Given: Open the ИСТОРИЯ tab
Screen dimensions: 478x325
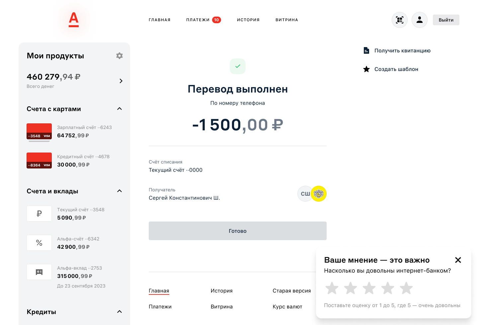Looking at the screenshot, I should [248, 20].
